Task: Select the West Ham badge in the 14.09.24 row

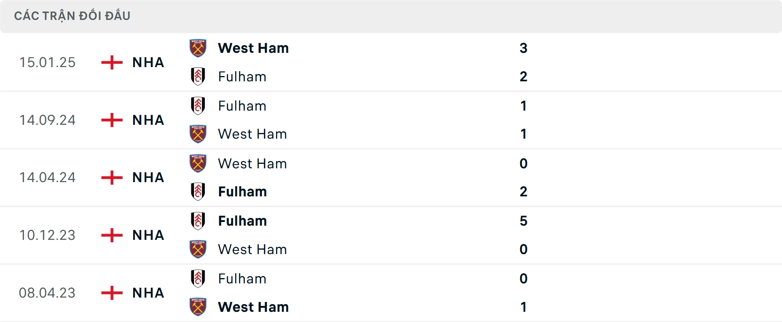Action: point(198,134)
